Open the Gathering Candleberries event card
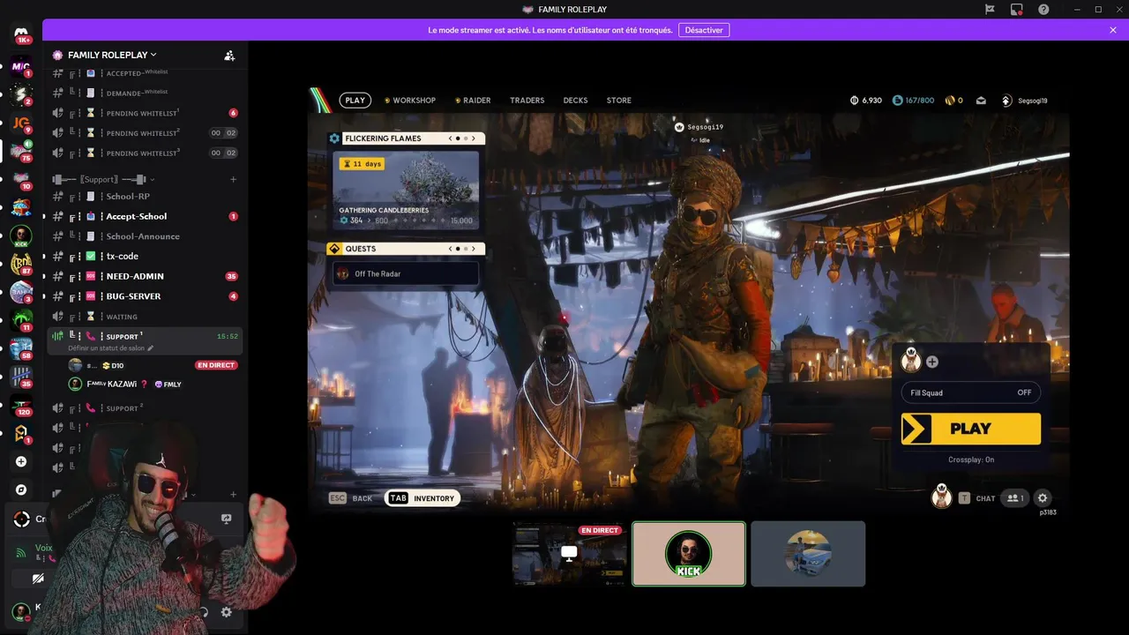 point(406,190)
